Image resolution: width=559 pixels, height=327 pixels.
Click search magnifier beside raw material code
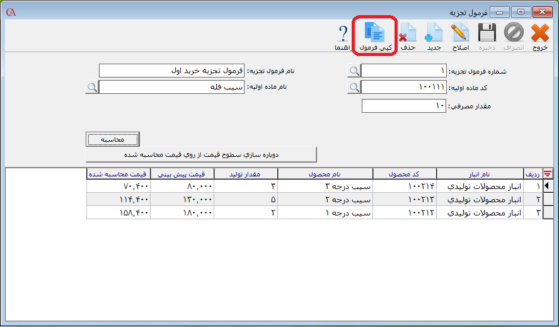[x=354, y=87]
